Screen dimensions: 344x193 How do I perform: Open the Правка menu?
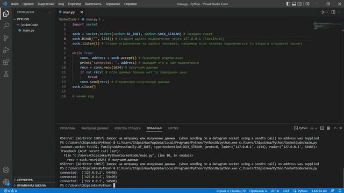point(28,4)
